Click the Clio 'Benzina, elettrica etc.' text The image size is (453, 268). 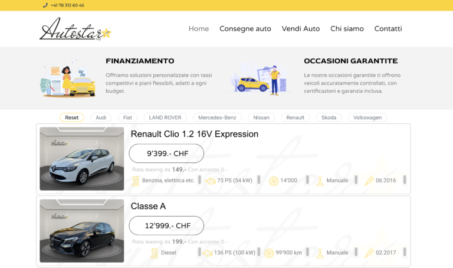coord(169,181)
